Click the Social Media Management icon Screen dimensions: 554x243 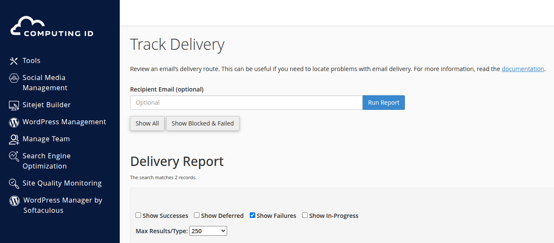click(x=14, y=78)
